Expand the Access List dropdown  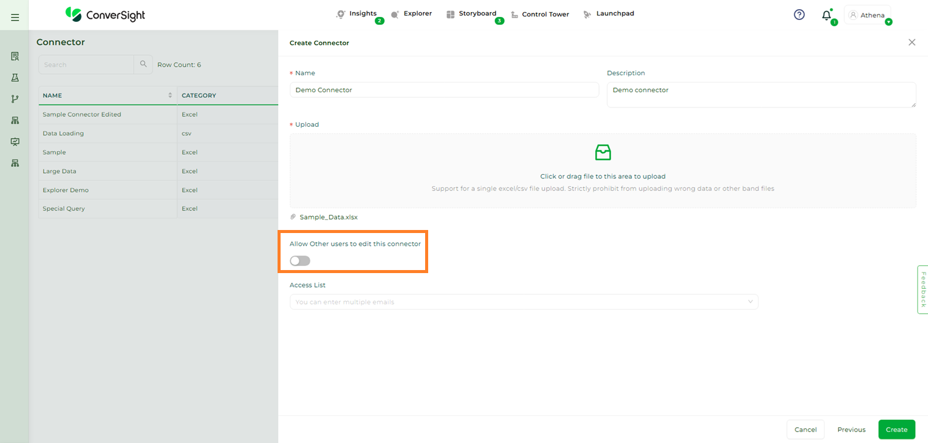[x=750, y=302]
